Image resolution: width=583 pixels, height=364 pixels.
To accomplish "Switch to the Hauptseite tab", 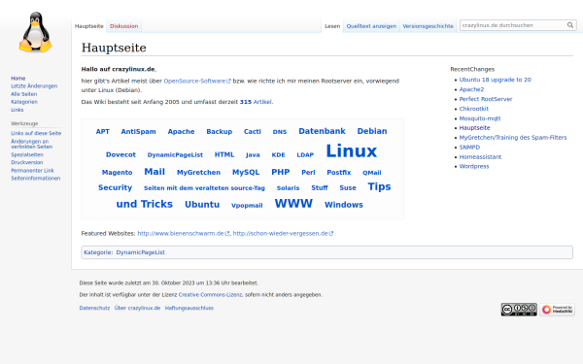I will point(88,26).
